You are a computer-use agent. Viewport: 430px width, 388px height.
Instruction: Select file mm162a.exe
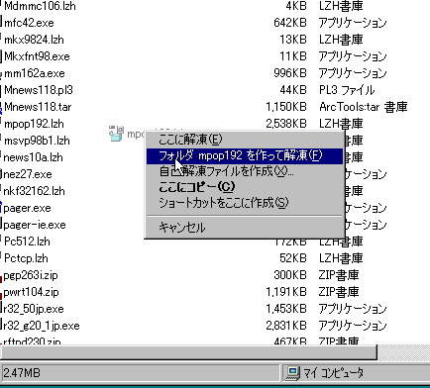[x=35, y=73]
